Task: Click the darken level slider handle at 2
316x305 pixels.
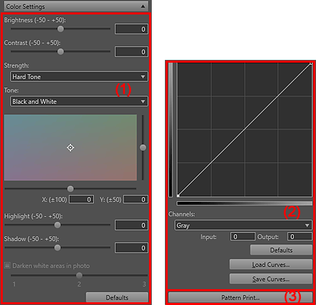Action: (79, 275)
